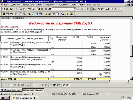Open the Помощь menu
The height and width of the screenshot is (100, 133).
97,5
